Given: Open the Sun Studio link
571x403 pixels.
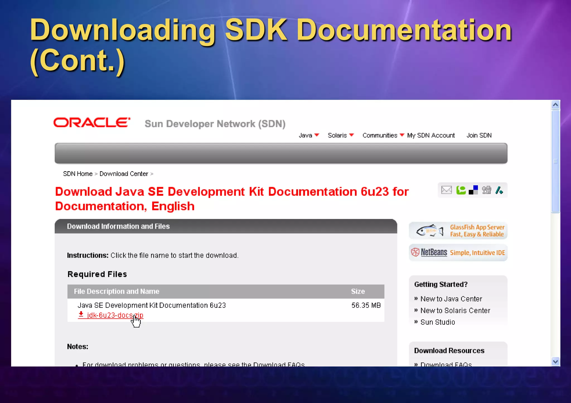Looking at the screenshot, I should (x=438, y=322).
